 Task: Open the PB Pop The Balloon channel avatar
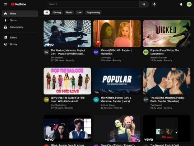click(x=46, y=100)
